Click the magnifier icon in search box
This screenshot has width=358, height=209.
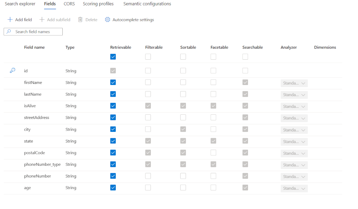click(9, 31)
